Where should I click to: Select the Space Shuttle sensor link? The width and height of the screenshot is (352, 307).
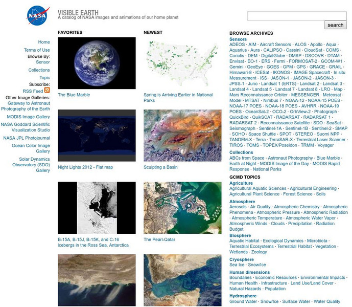tap(262, 134)
